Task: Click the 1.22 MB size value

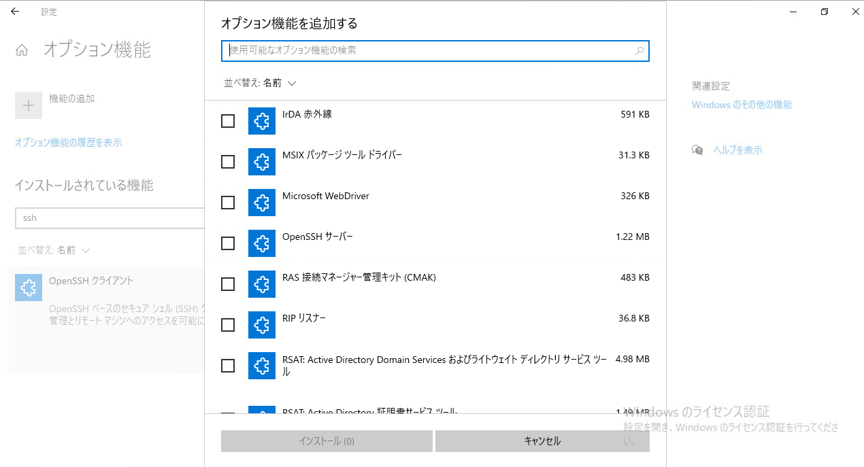Action: [633, 237]
